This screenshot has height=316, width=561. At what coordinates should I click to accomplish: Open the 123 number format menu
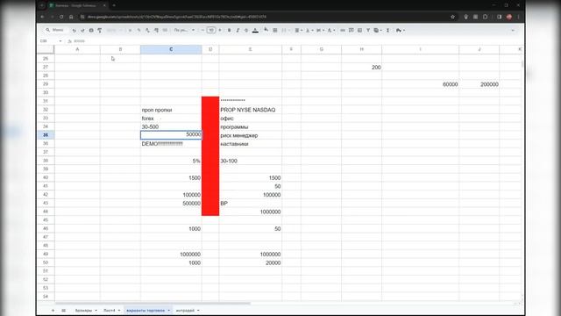pos(165,31)
